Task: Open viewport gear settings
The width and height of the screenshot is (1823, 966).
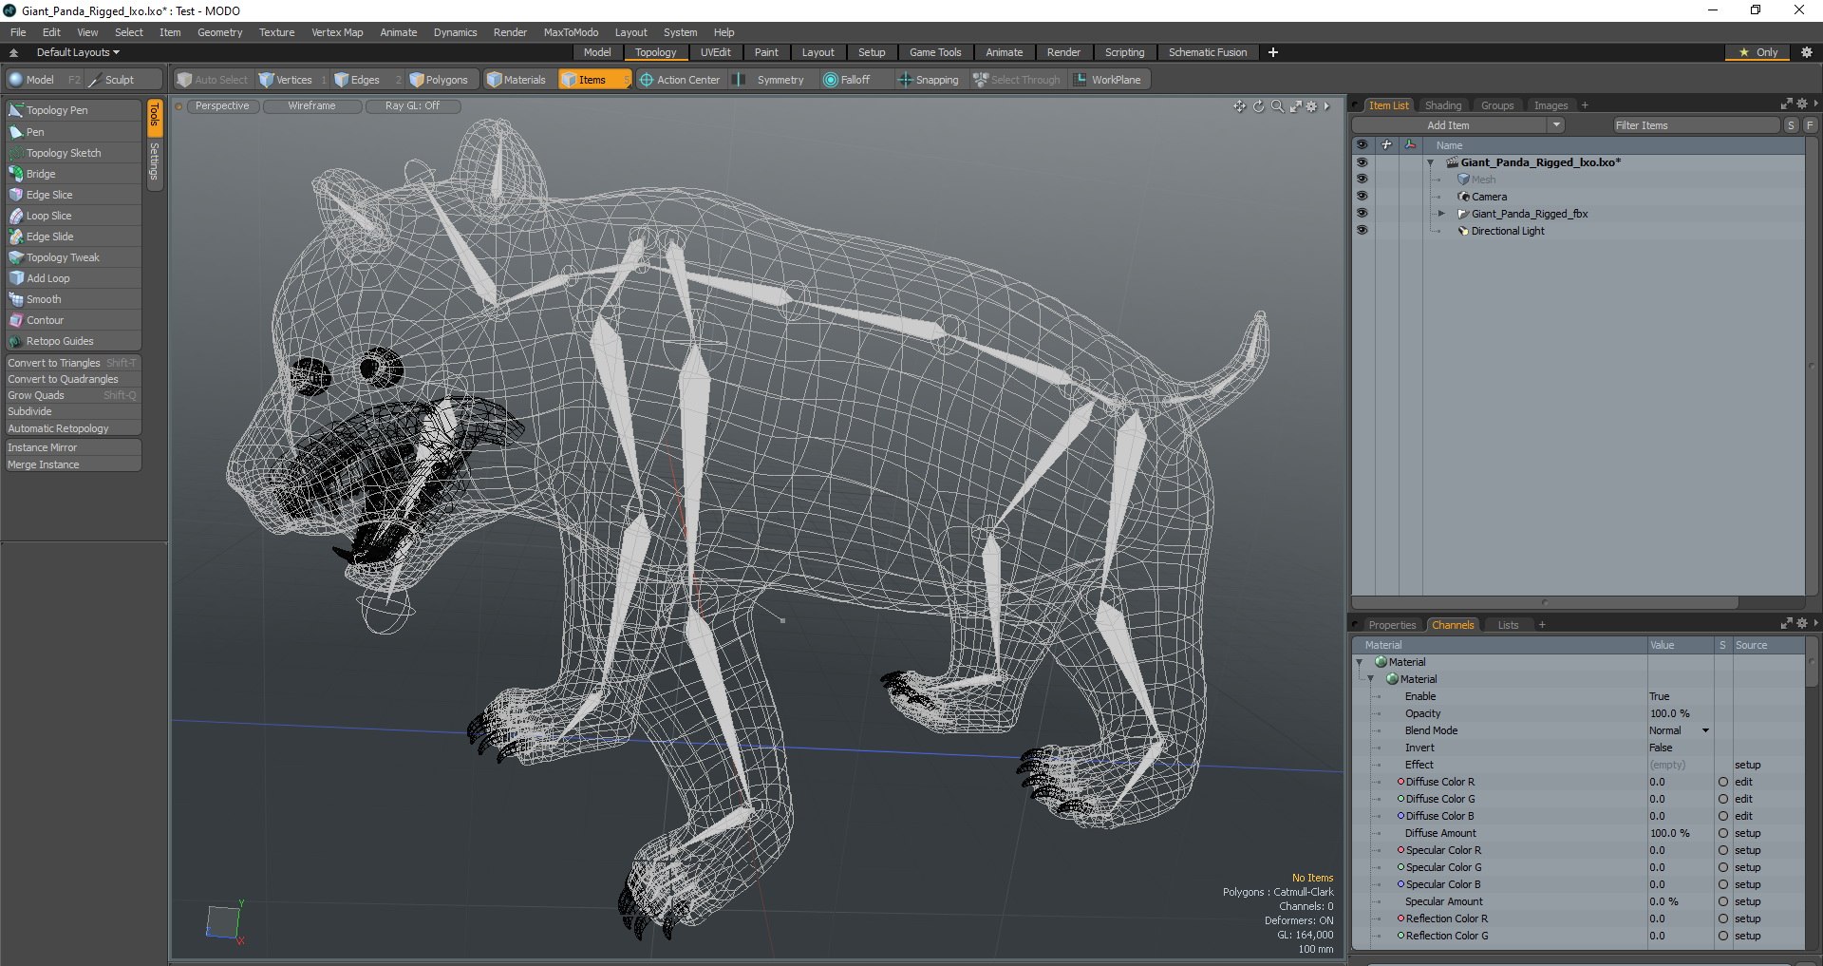Action: [1312, 106]
